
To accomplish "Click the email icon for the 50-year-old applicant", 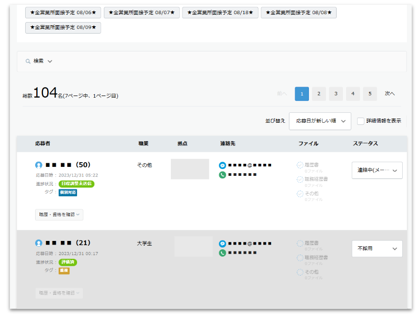I will 222,165.
